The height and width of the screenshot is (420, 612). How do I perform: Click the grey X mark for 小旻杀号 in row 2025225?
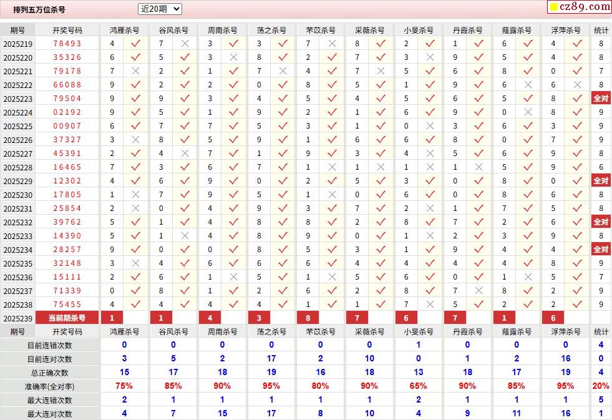coord(430,126)
